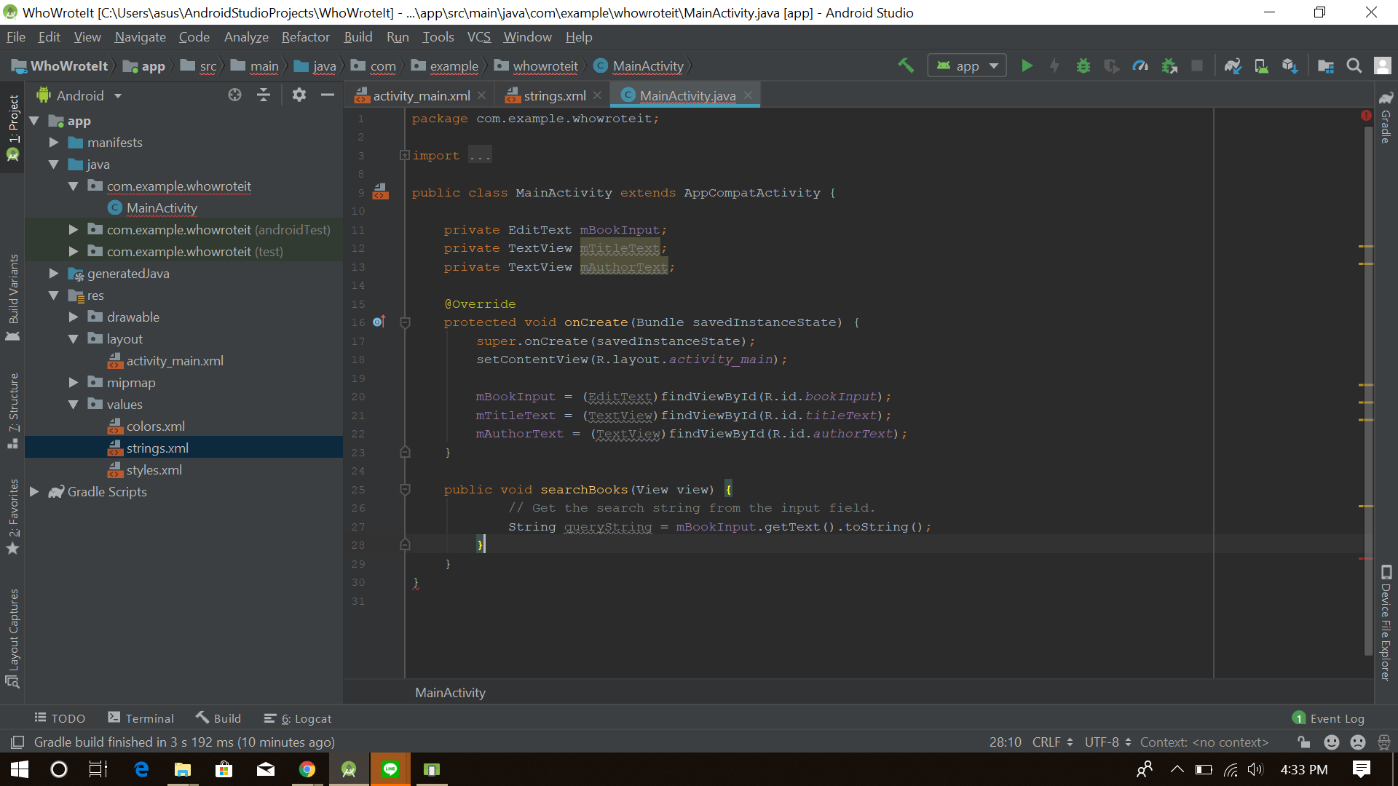The image size is (1398, 786).
Task: Open the Profiler using the gauge icon
Action: (x=1140, y=65)
